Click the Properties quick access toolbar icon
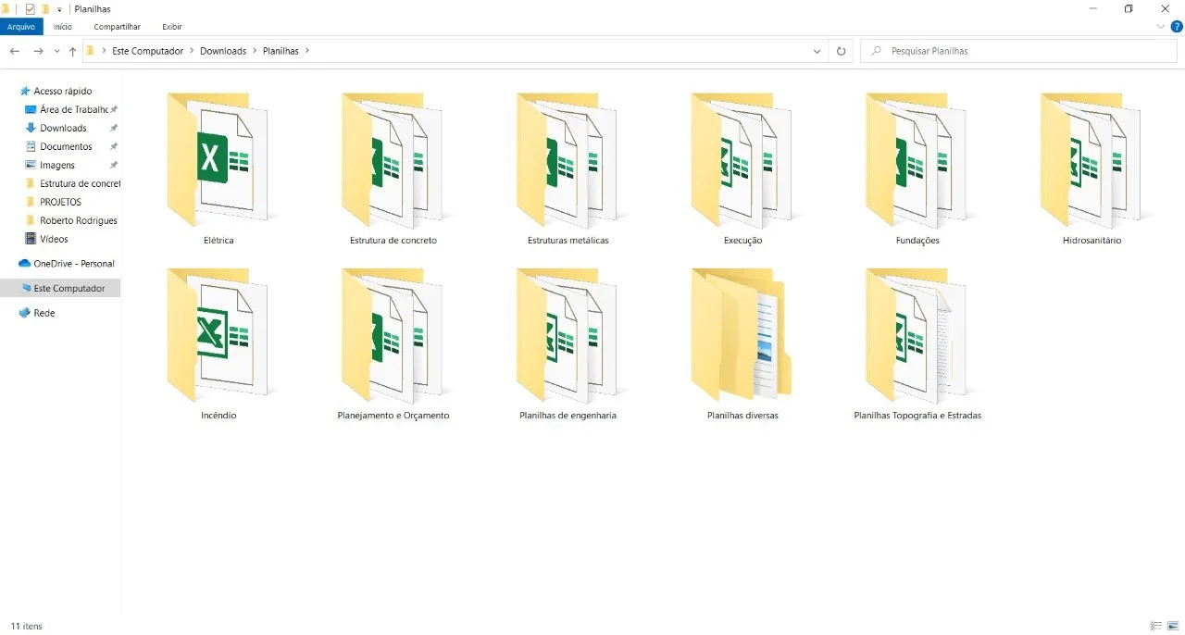Image resolution: width=1185 pixels, height=635 pixels. [x=30, y=8]
